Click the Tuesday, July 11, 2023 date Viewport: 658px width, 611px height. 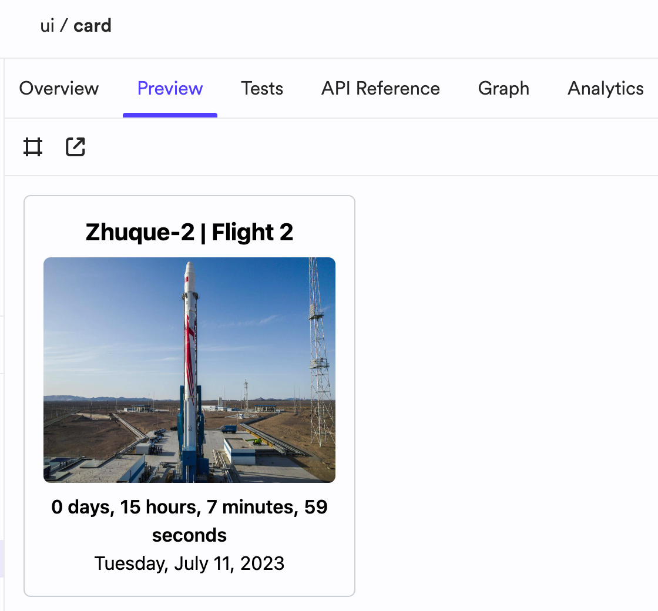189,563
